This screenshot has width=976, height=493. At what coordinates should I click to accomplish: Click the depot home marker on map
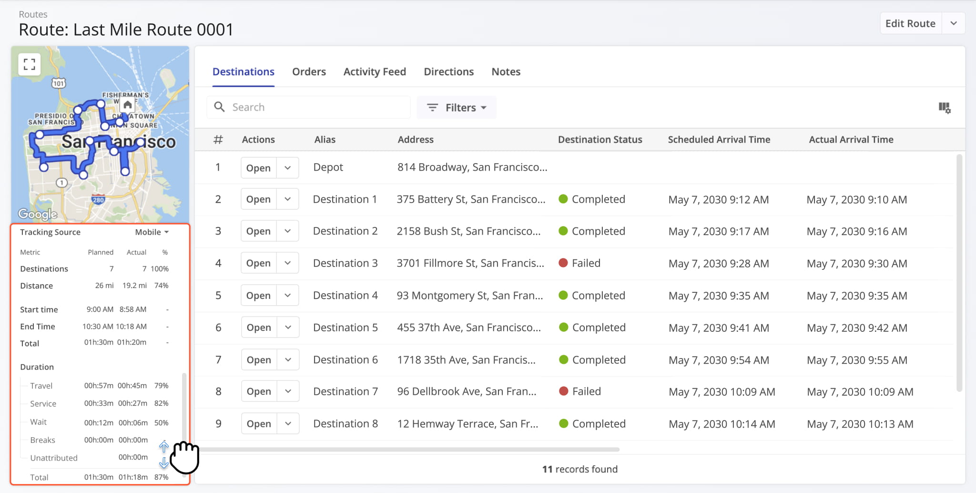pyautogui.click(x=127, y=105)
